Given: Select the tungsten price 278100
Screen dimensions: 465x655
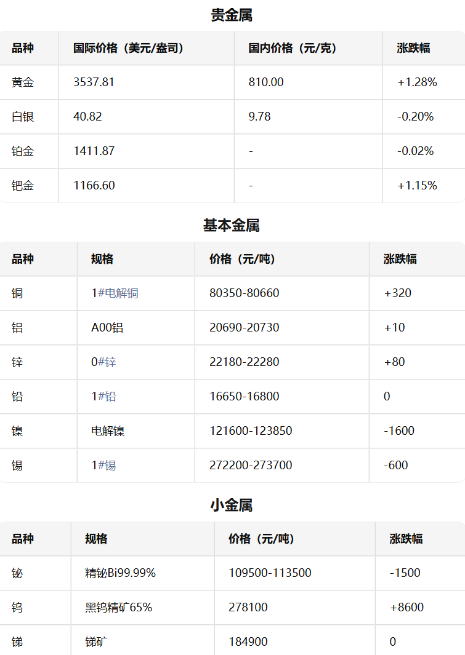Looking at the screenshot, I should coord(248,608).
